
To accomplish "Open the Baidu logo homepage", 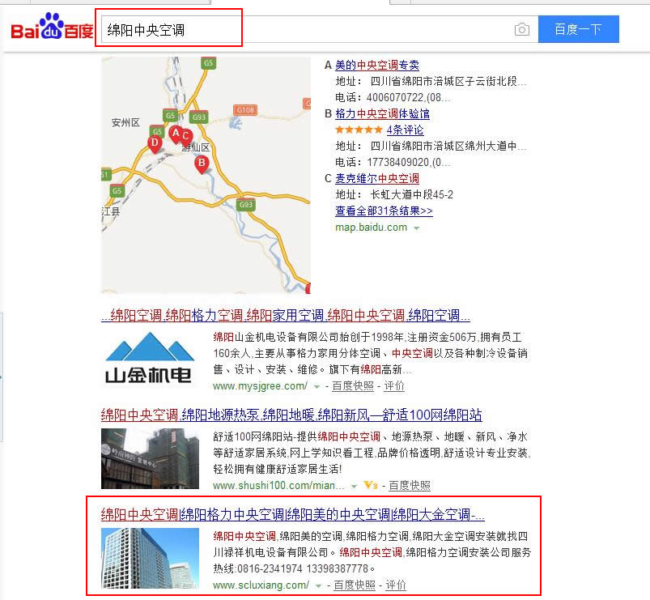I will pos(53,27).
